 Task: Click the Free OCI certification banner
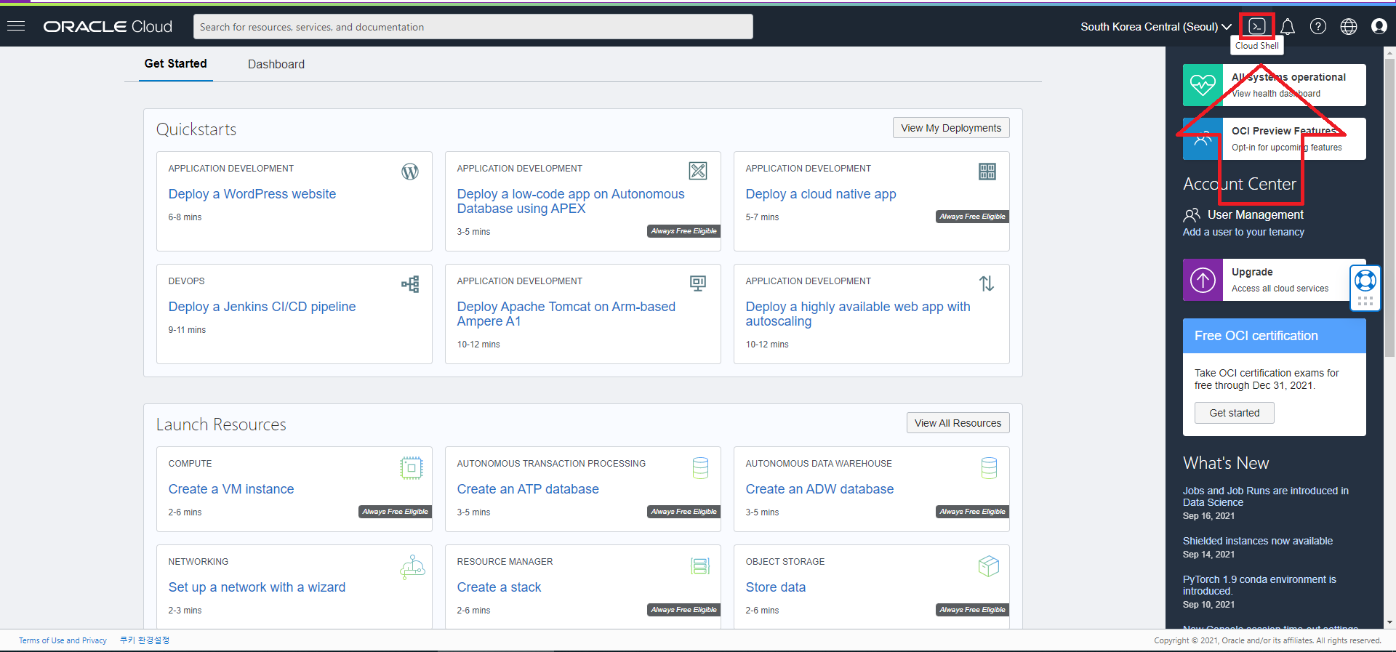[1275, 336]
